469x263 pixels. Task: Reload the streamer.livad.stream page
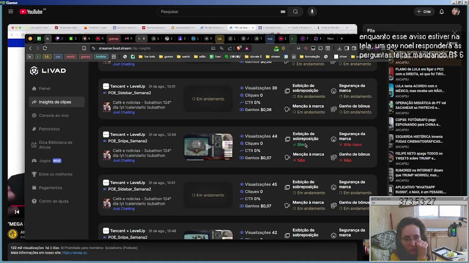point(45,48)
